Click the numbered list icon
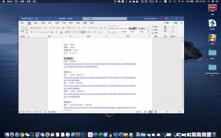The height and width of the screenshot is (138, 221). [x=79, y=28]
